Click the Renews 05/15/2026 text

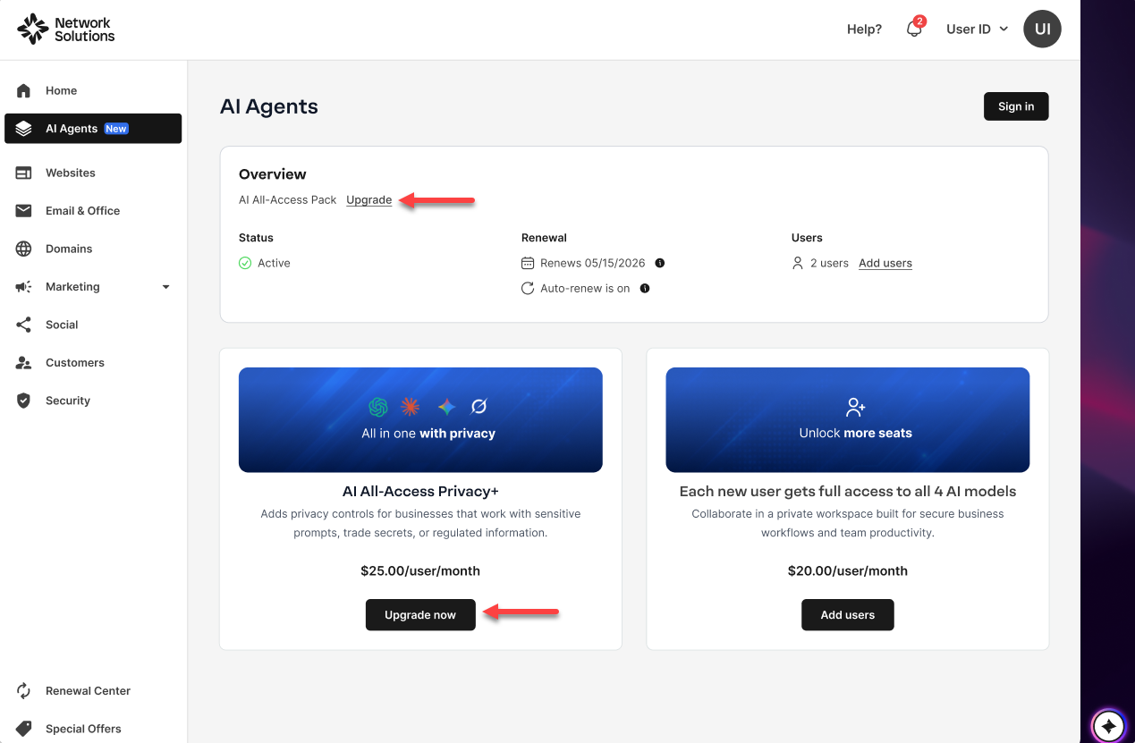[593, 263]
